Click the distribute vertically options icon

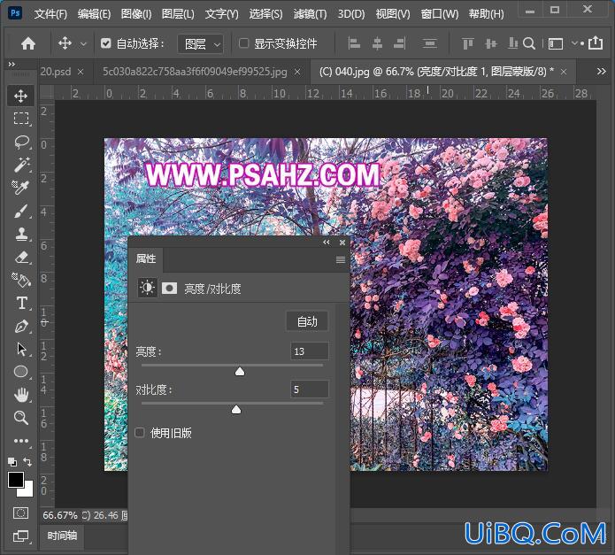tap(429, 43)
